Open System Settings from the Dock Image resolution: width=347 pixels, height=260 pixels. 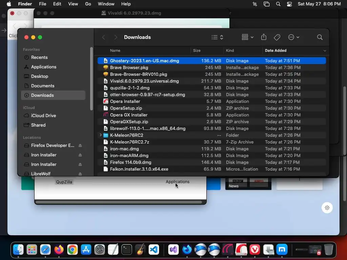coord(100,250)
